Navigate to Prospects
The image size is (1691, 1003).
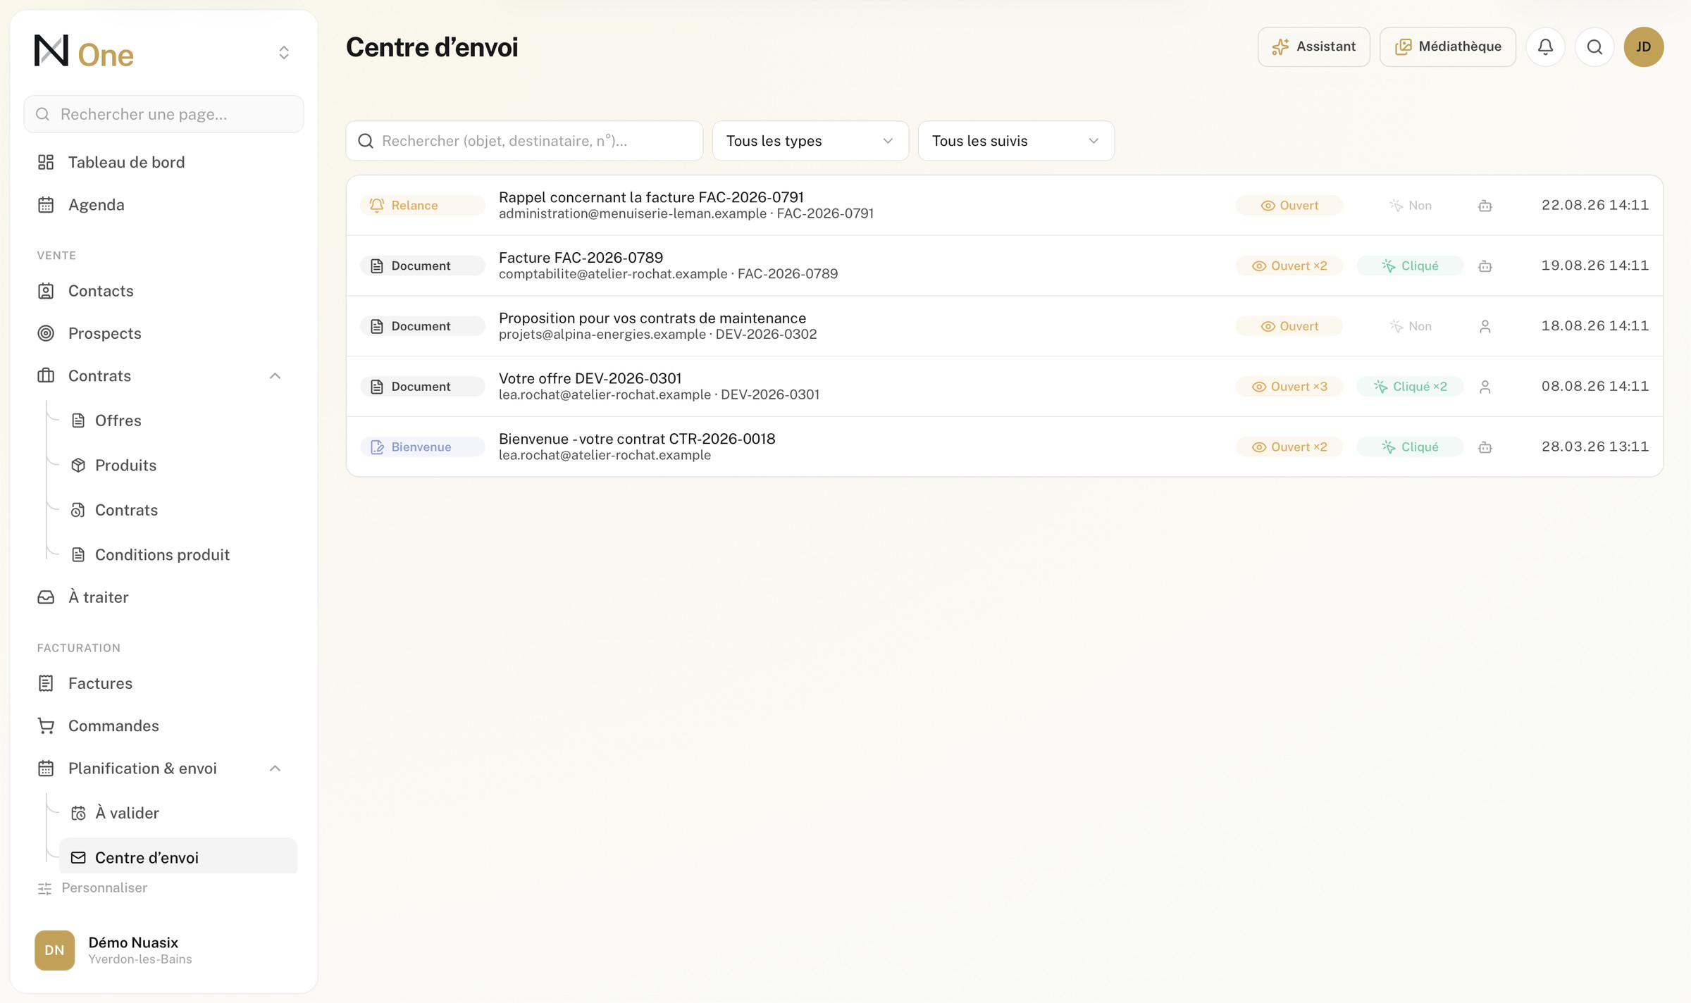click(x=163, y=333)
